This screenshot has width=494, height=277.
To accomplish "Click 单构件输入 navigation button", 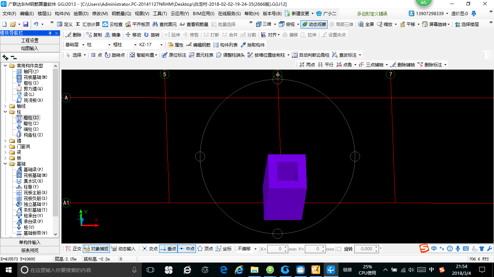I will (30, 242).
